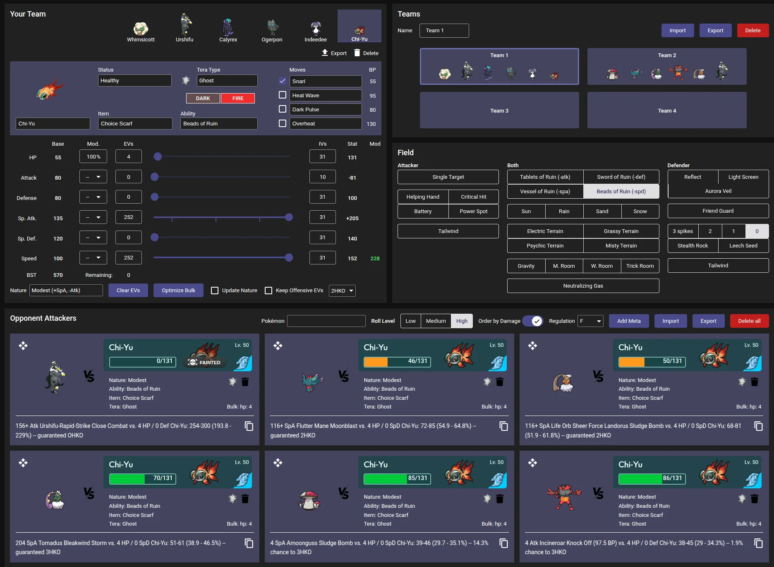Viewport: 774px width, 567px height.
Task: Open the Speed stat modifier dropdown
Action: click(93, 258)
